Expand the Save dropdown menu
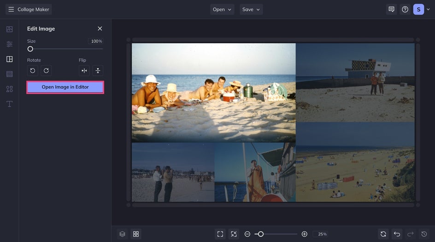This screenshot has width=435, height=242. tap(251, 9)
